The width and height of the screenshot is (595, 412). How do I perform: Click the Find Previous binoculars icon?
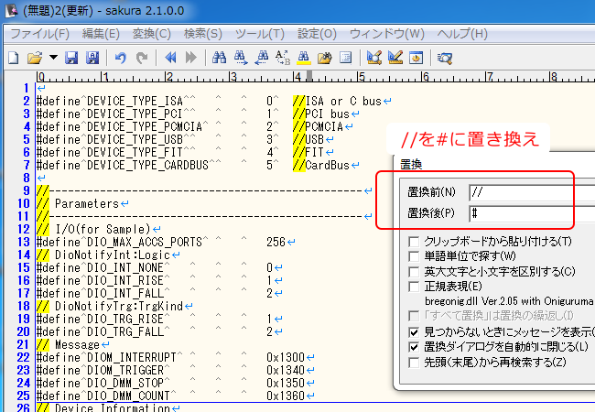click(262, 58)
